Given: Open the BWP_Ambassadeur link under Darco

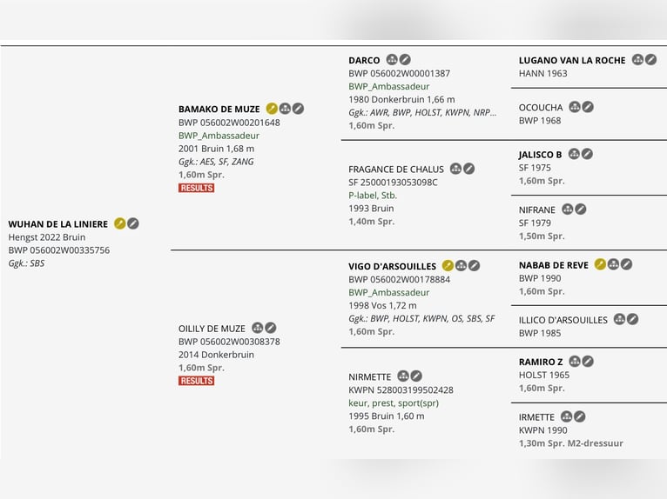Looking at the screenshot, I should [x=388, y=87].
